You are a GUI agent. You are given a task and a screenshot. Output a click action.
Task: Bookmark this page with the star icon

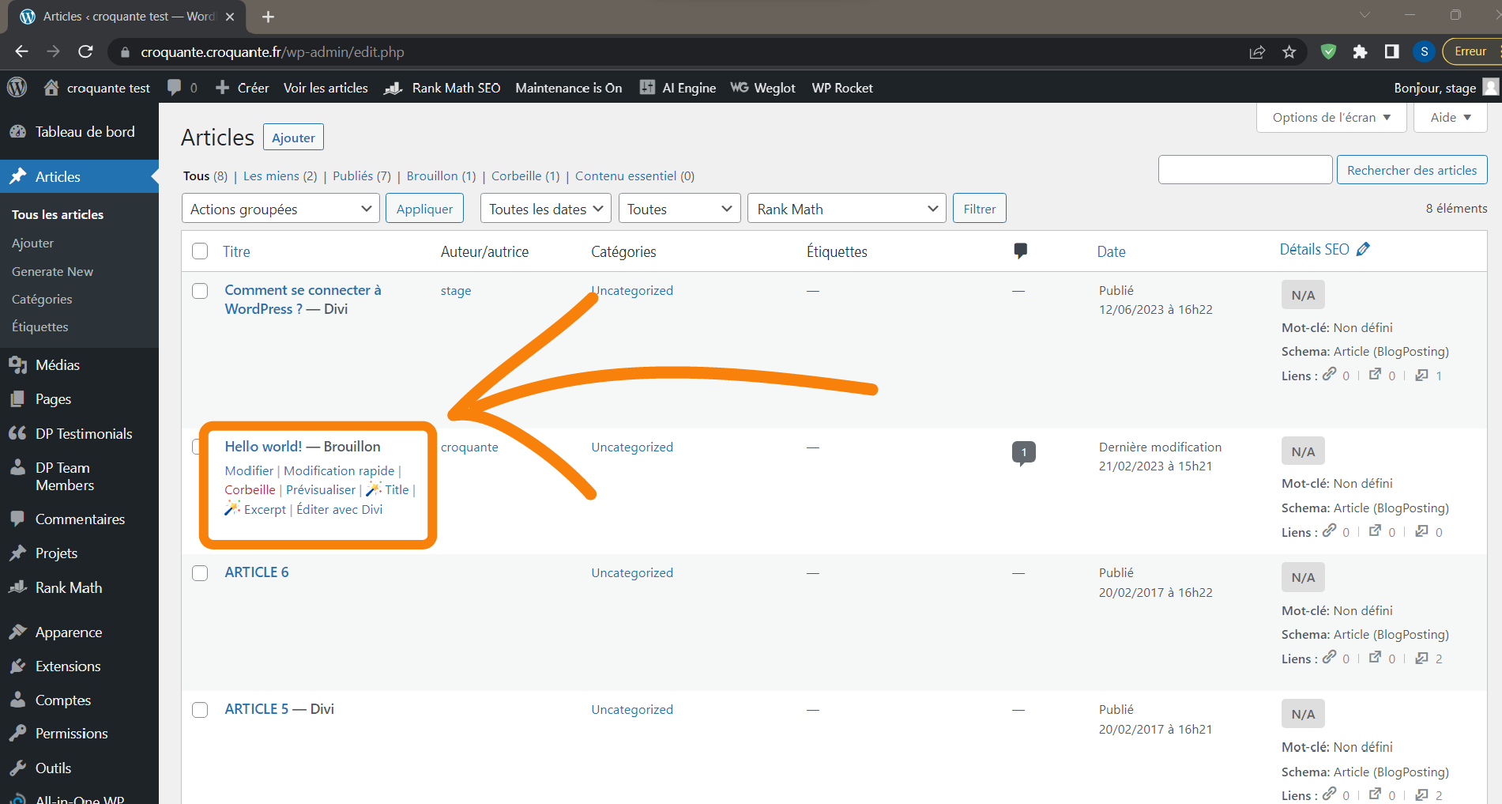coord(1289,52)
